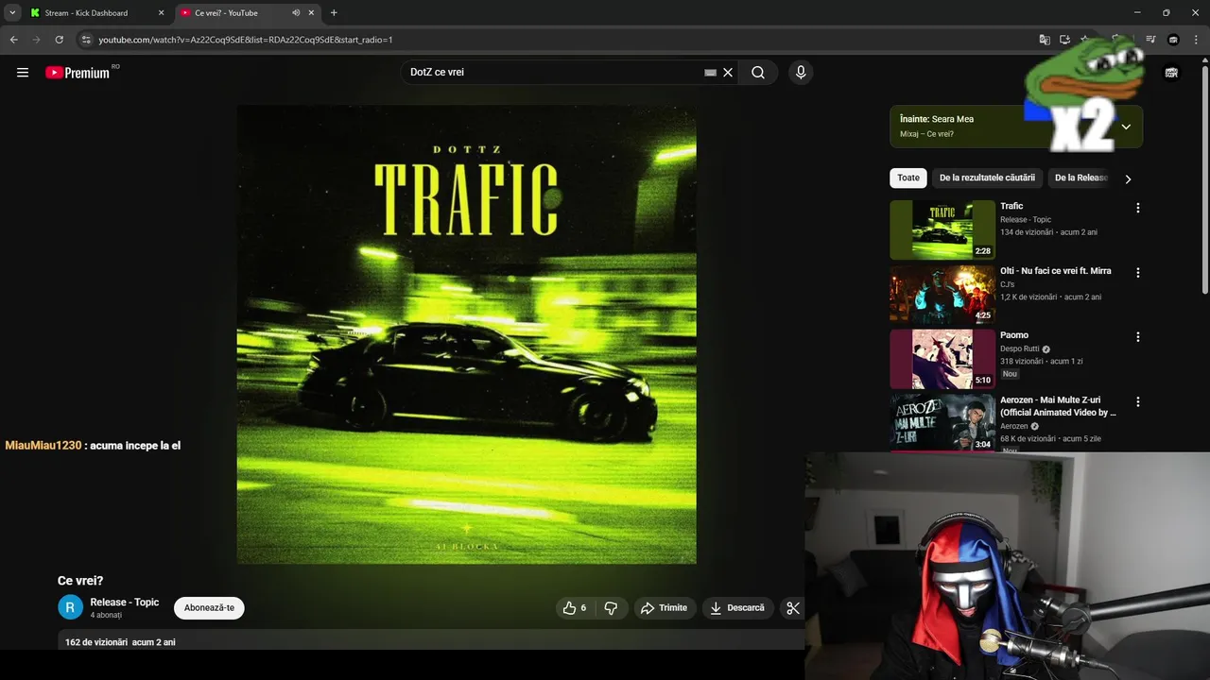Click the CJ's channel name
This screenshot has width=1210, height=680.
(x=1007, y=284)
